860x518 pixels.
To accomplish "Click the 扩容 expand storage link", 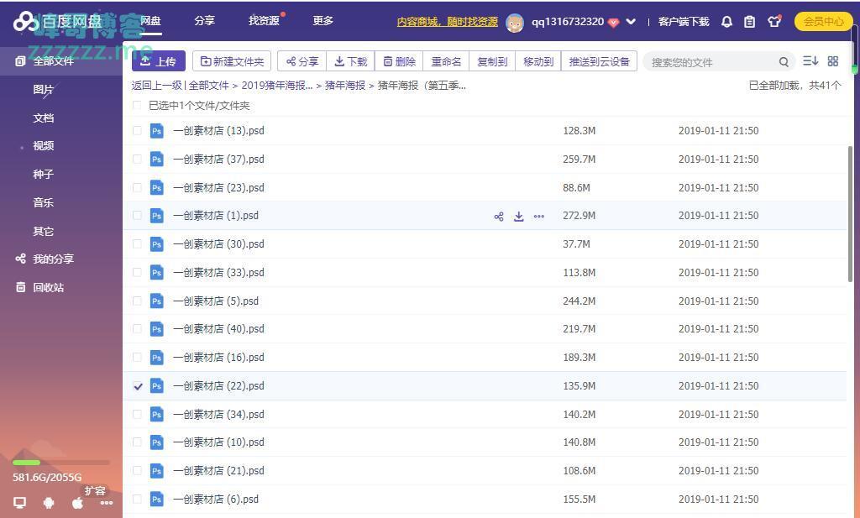I will pos(94,490).
